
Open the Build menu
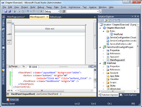pyautogui.click(x=33, y=7)
